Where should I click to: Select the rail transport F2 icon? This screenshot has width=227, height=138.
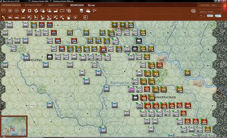pos(10,17)
